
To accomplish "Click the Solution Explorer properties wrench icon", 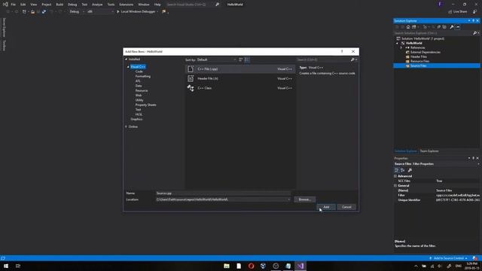I will 452,27.
